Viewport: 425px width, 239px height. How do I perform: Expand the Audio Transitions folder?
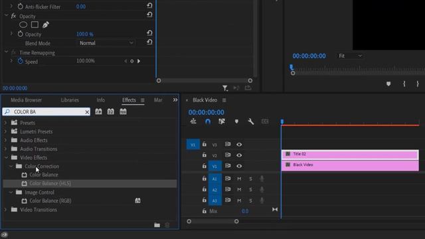(5, 149)
